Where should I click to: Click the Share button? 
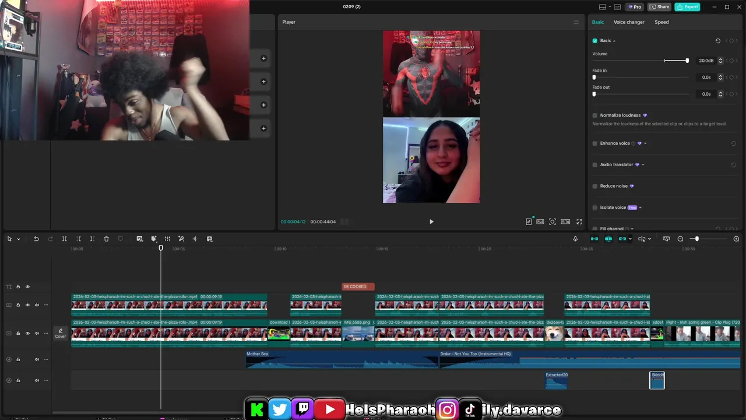[660, 7]
